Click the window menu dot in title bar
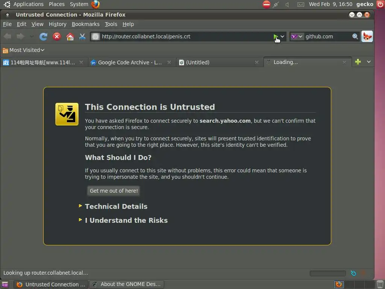Viewport: 385px width, 289px height. coord(8,15)
